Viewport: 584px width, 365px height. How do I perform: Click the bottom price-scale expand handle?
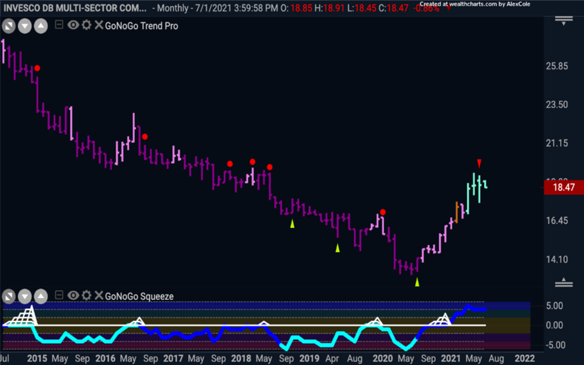click(x=563, y=283)
